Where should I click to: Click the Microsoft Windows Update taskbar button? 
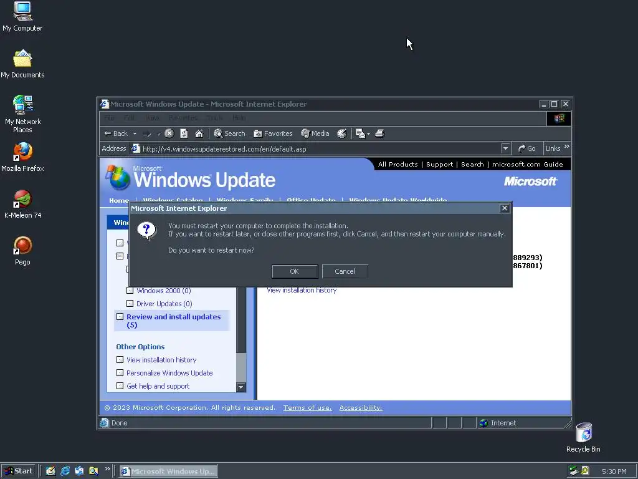pyautogui.click(x=168, y=472)
